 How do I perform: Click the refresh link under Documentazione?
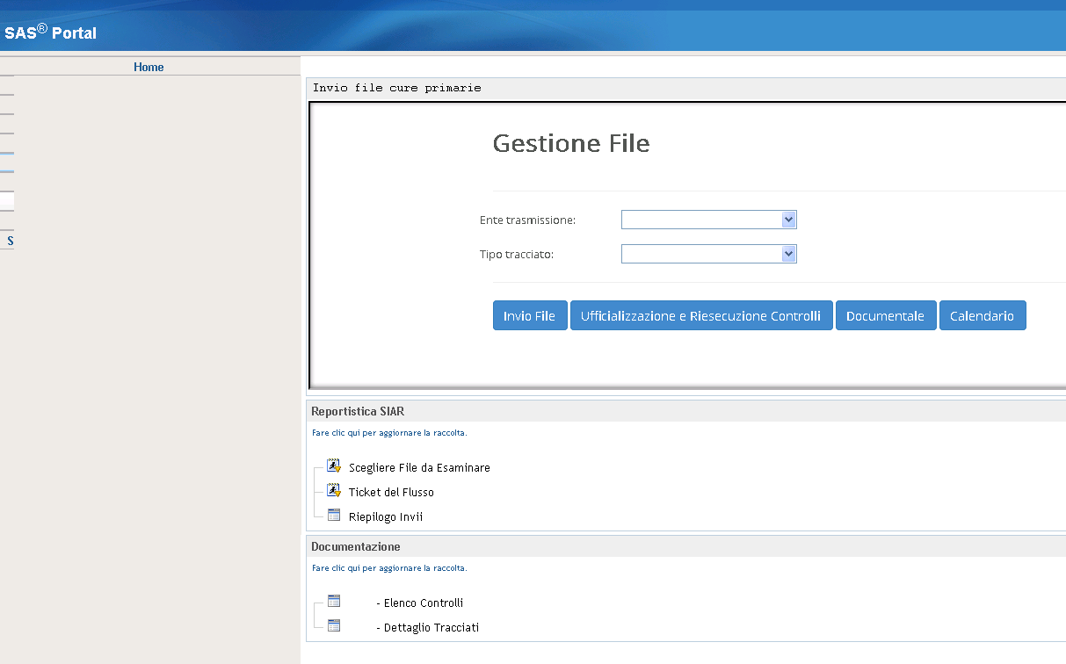[388, 568]
